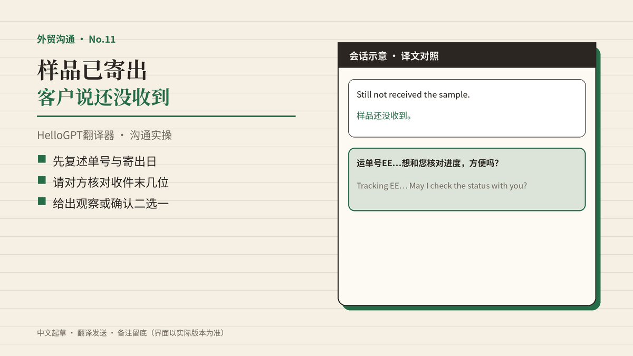Click the green square bullet beside '请对方核对收件末几位'
Screen dimensions: 633x356
(x=42, y=180)
